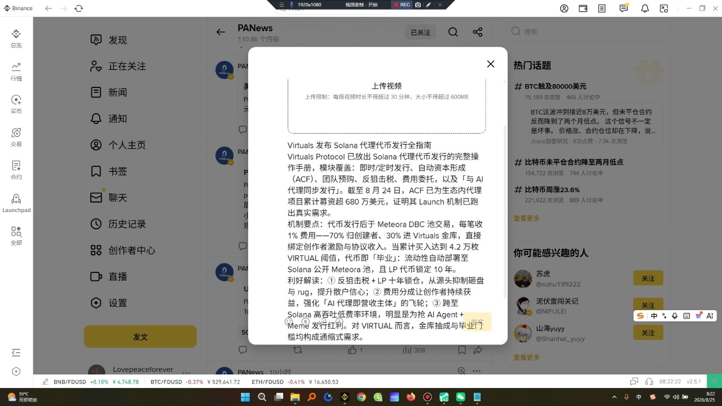Open 书签 bookmarks menu item
Viewport: 722px width, 406px height.
pos(109,171)
